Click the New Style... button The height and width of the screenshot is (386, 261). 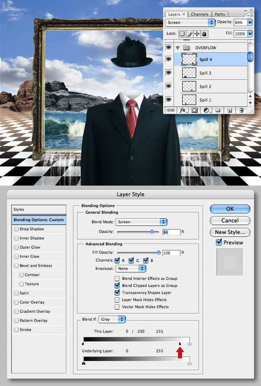coord(230,232)
